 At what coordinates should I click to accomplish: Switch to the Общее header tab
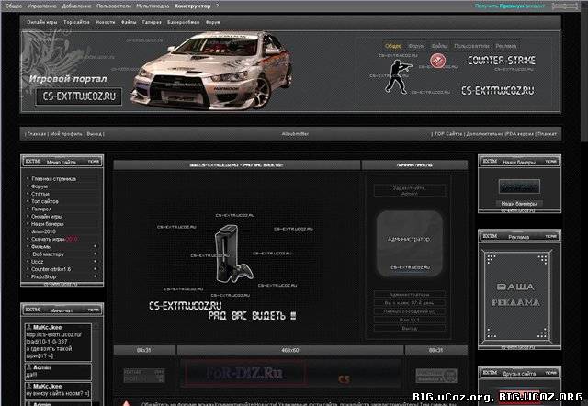point(393,46)
